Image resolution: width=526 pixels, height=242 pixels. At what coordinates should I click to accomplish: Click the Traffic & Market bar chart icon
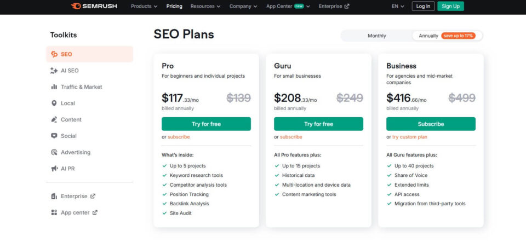click(x=54, y=87)
